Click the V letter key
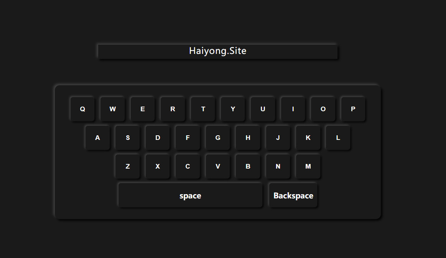The height and width of the screenshot is (258, 446). (218, 166)
